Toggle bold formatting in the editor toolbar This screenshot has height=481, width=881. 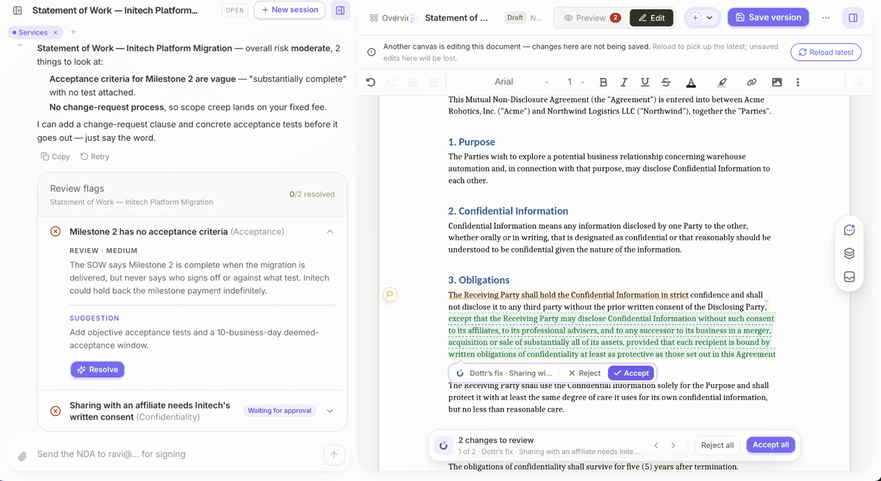click(603, 82)
